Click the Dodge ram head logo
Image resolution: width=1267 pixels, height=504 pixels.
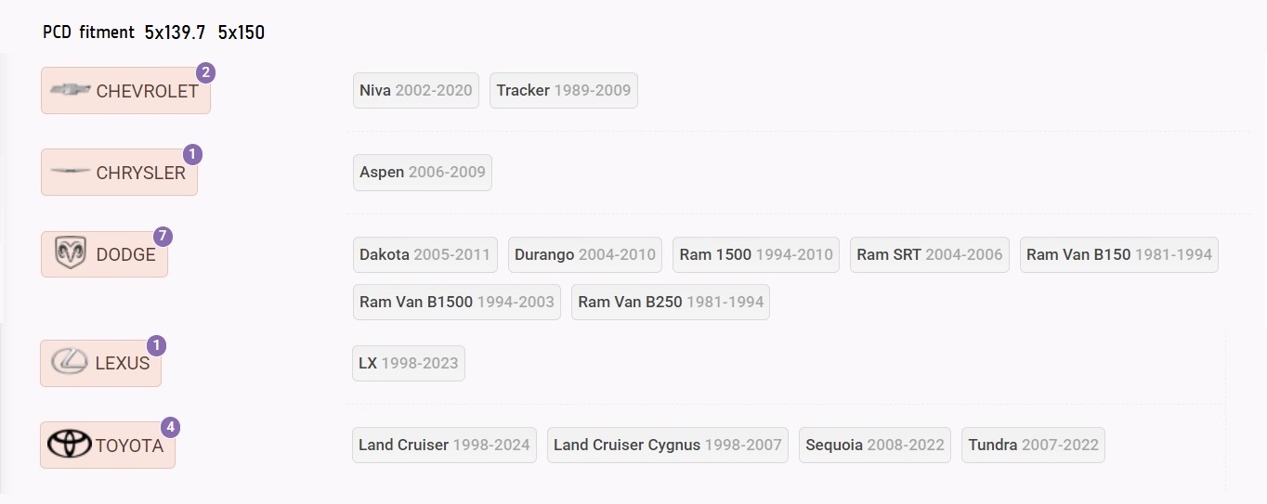coord(70,253)
